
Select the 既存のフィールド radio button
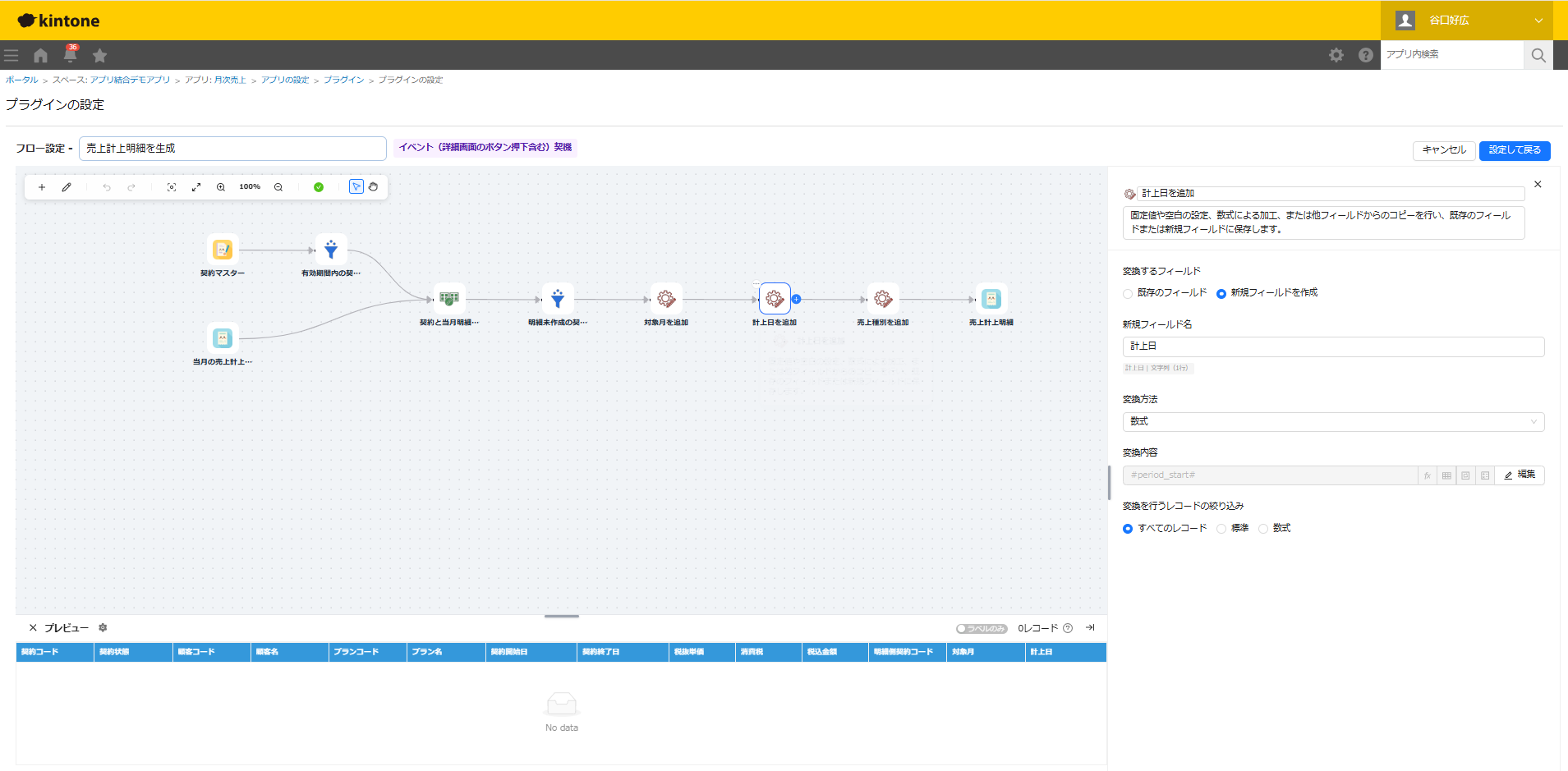(x=1128, y=294)
